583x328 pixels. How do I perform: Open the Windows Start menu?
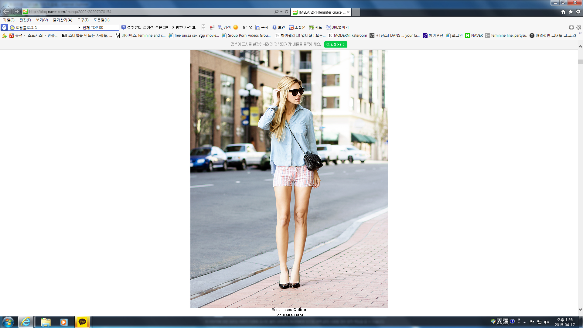(8, 322)
